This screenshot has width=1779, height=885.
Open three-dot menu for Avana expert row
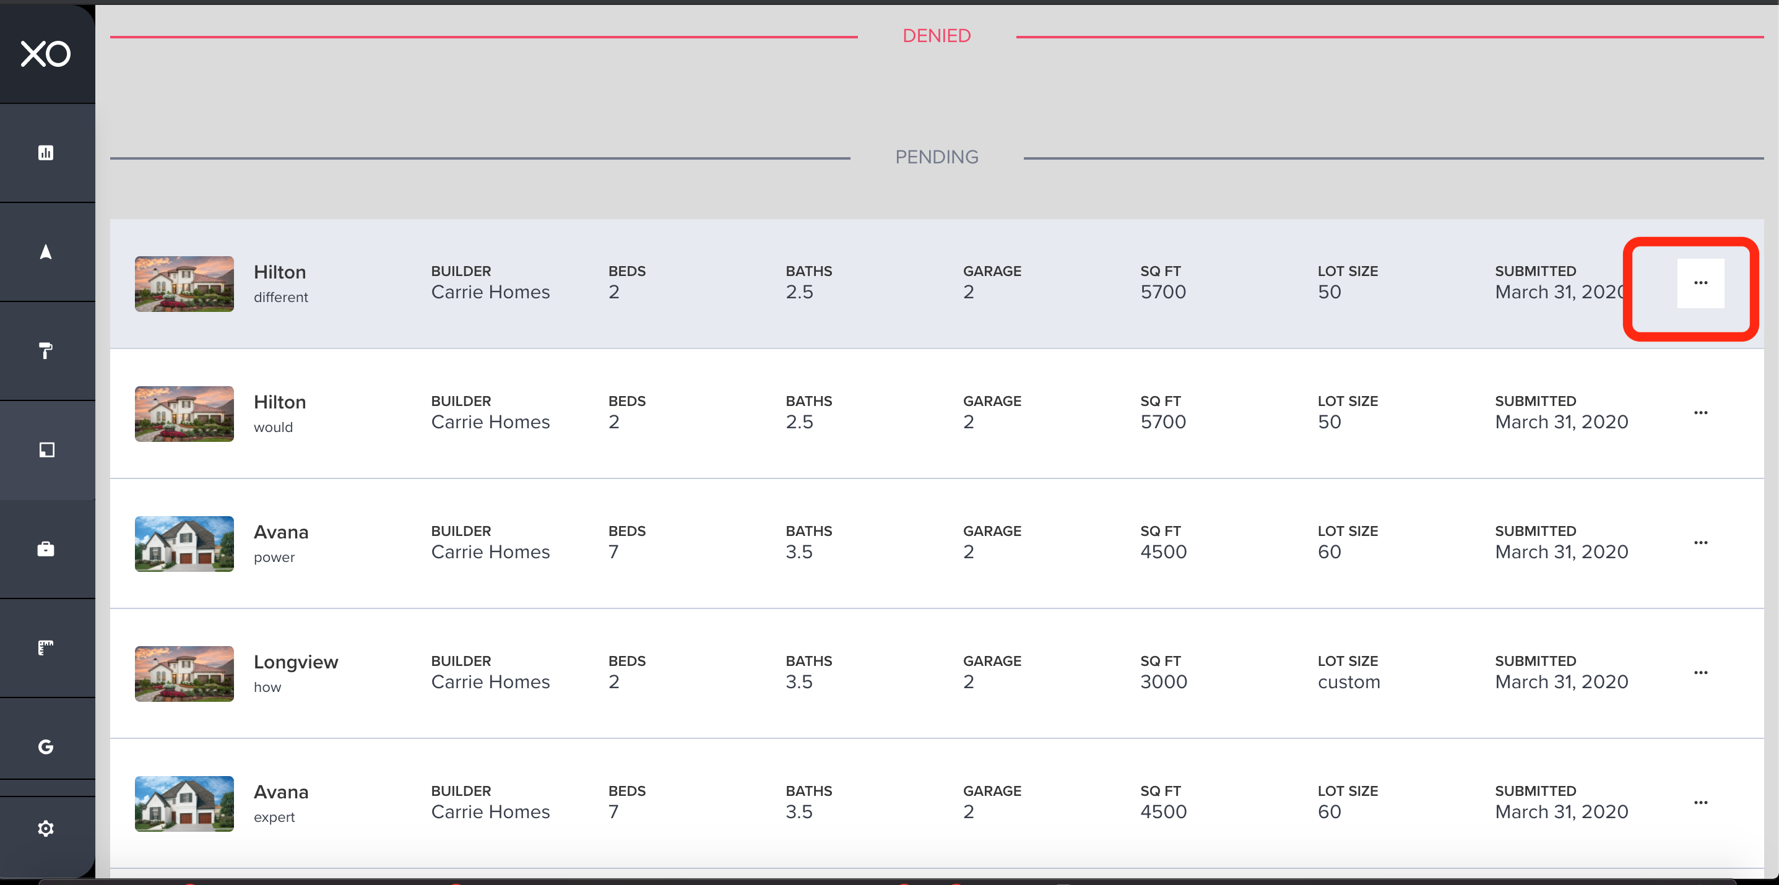pos(1700,802)
